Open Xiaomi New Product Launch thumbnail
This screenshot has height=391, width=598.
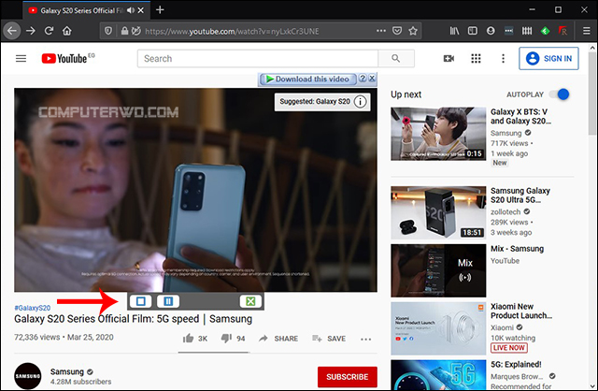coord(438,328)
